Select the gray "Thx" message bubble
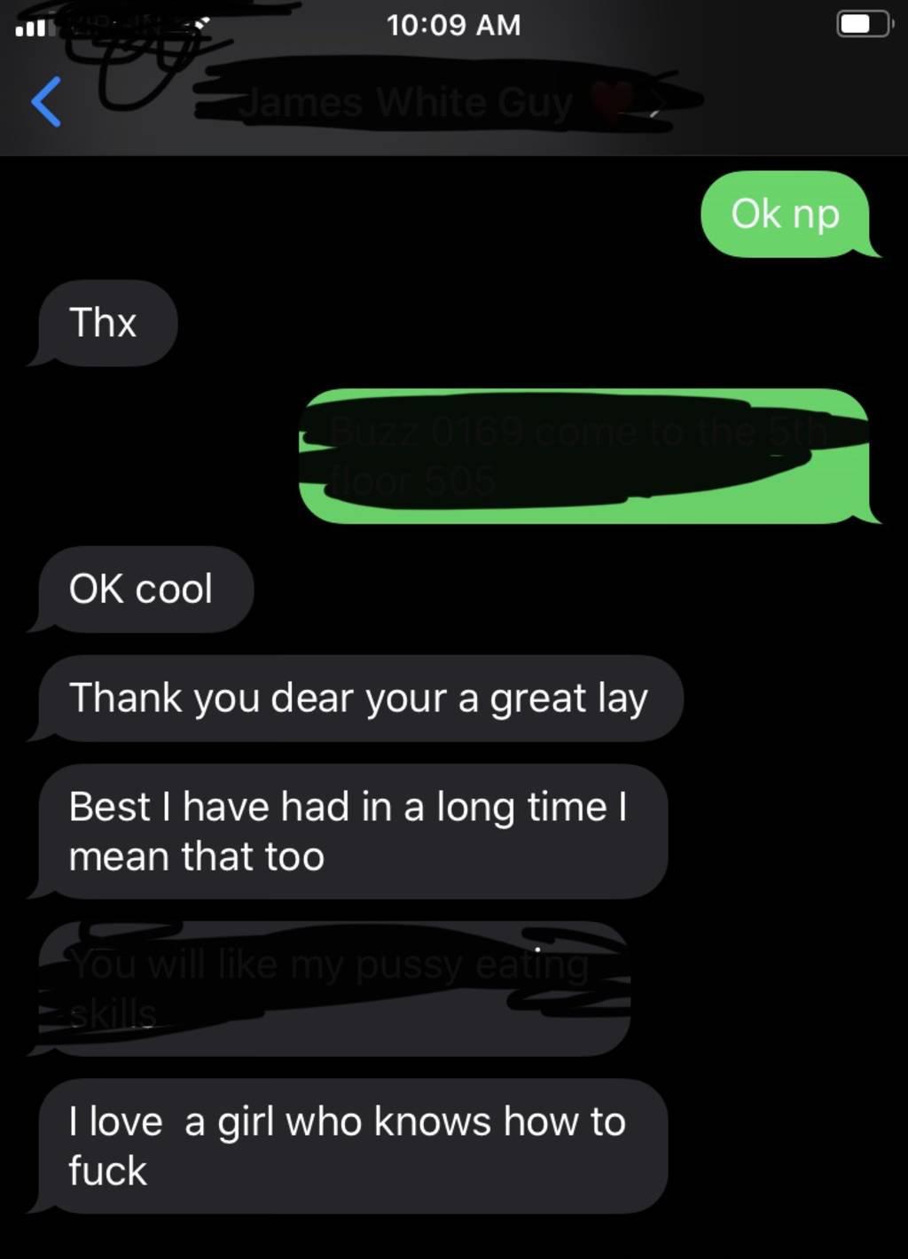The image size is (908, 1259). [x=103, y=323]
